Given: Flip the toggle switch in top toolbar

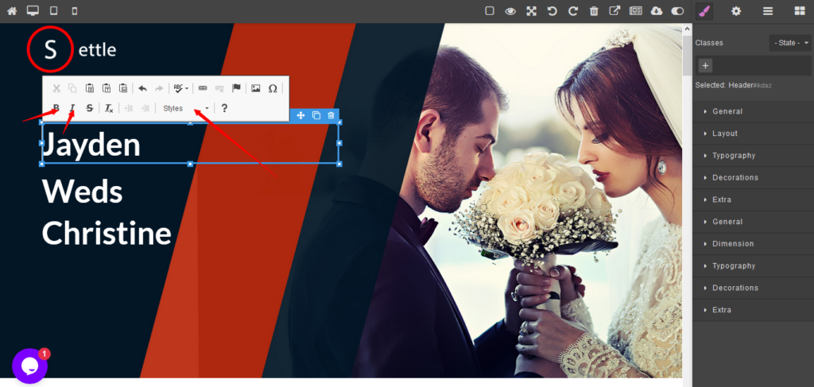Looking at the screenshot, I should 677,11.
